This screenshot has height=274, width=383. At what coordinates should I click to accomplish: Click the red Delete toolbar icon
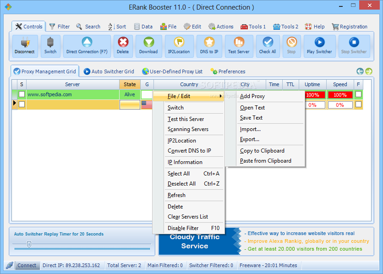[123, 42]
